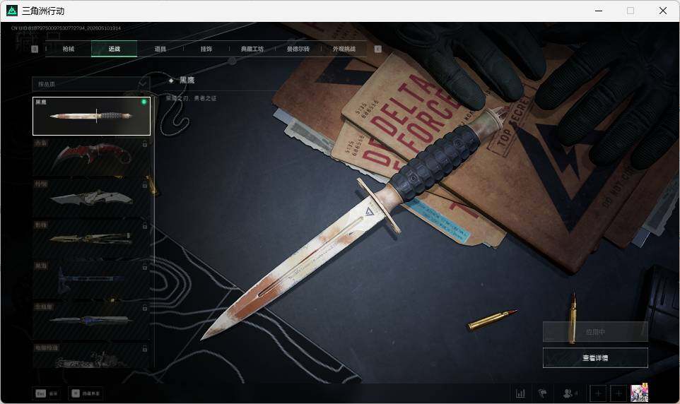The height and width of the screenshot is (404, 680).
Task: Select the blue tomahawk axe skin
Action: coord(91,281)
